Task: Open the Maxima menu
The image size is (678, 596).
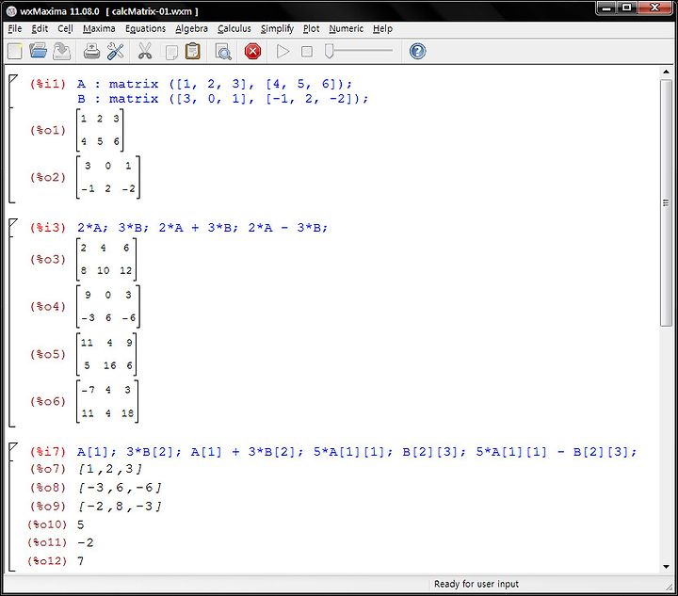Action: pyautogui.click(x=99, y=28)
